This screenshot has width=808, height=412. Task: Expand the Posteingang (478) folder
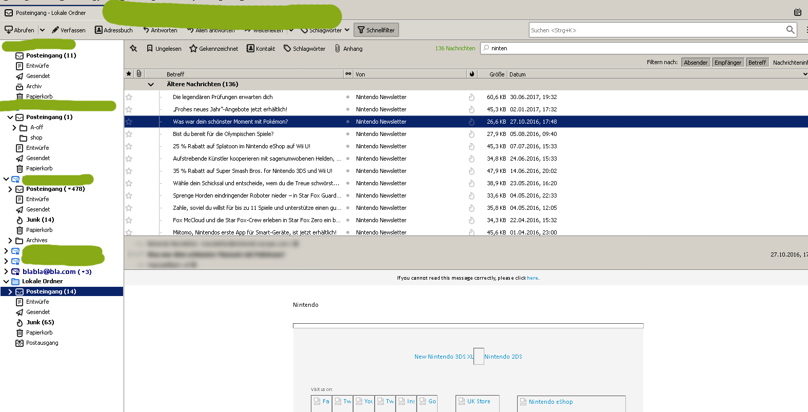[x=10, y=189]
